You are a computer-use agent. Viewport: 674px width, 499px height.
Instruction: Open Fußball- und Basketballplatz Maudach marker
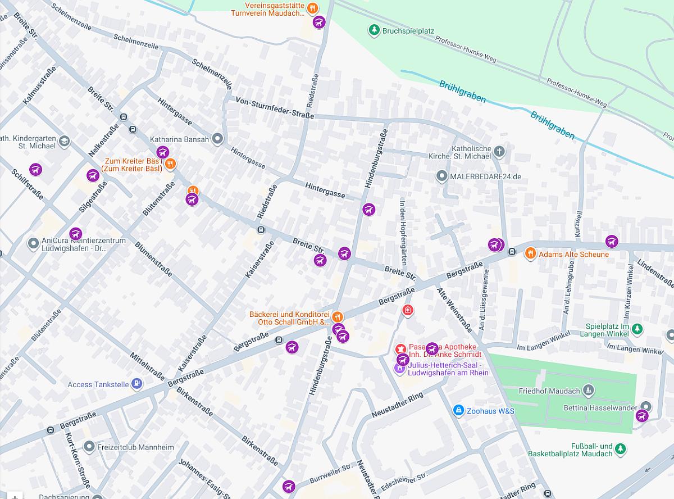(x=620, y=448)
